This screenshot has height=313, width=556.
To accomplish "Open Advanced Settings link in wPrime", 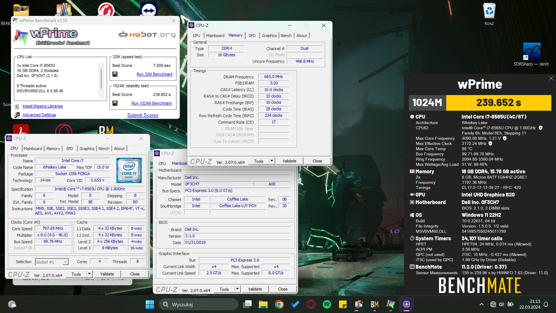I will pos(39,115).
